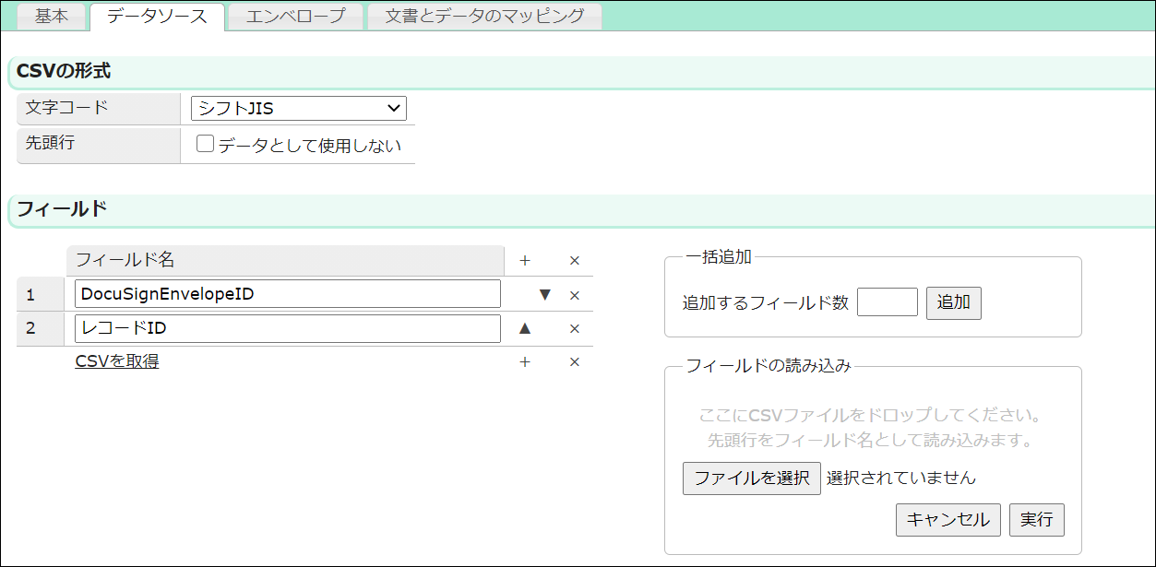The width and height of the screenshot is (1156, 567).
Task: Open the 文字コード encoding dropdown showing シフトJIS
Action: [298, 108]
